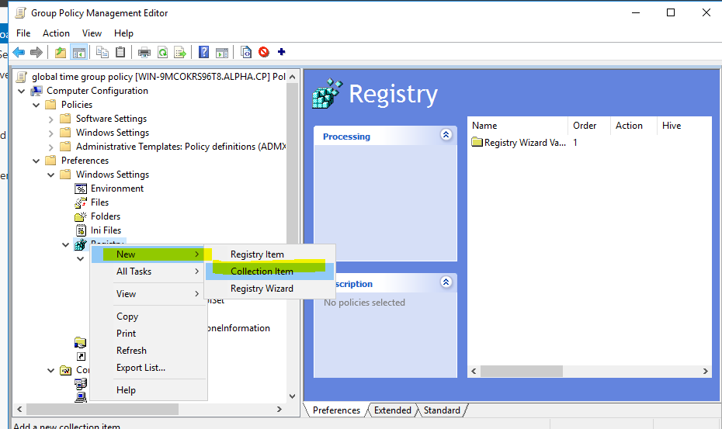Select Print in the context menu

[x=148, y=334]
